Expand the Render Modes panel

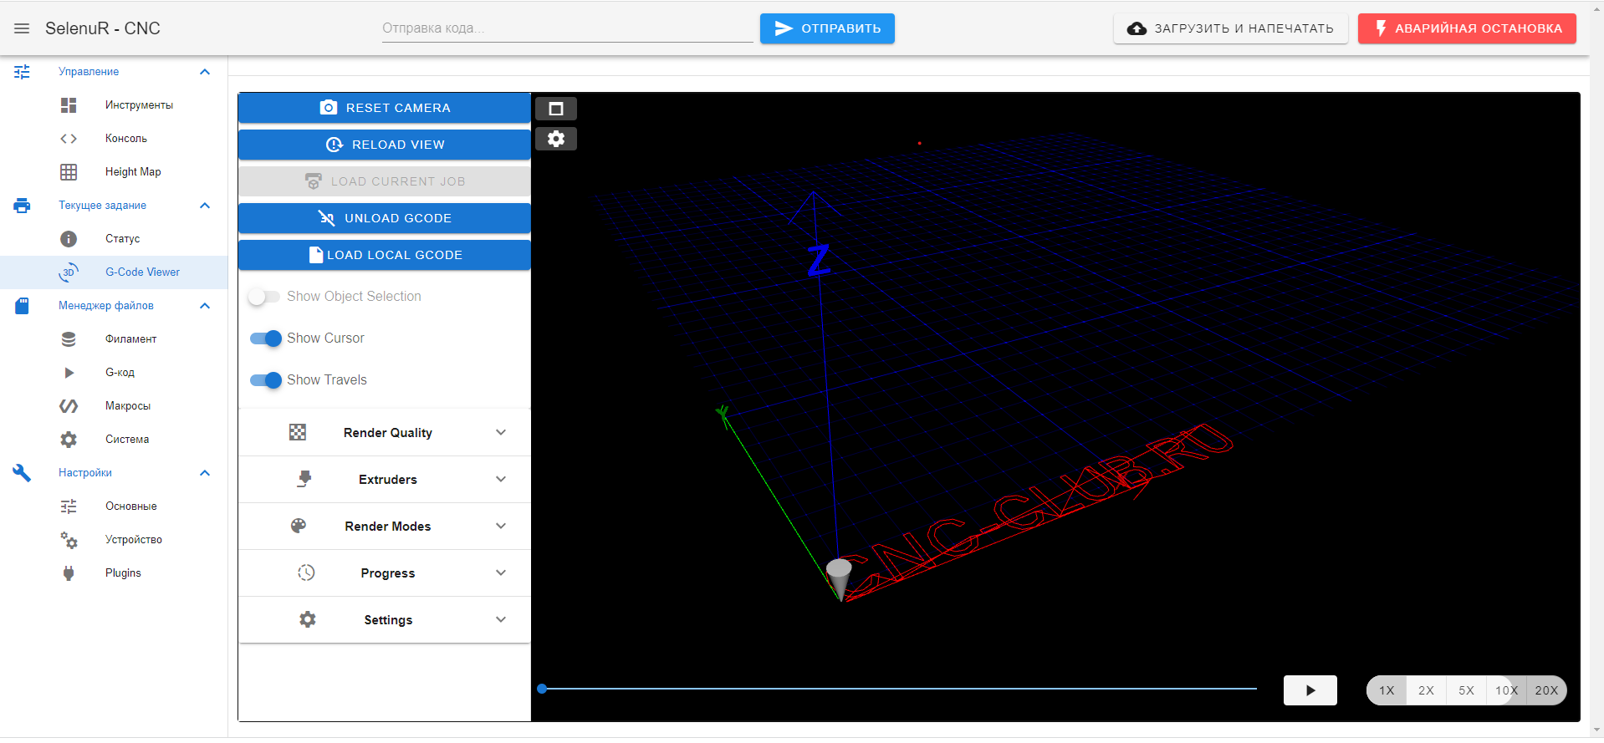(x=501, y=526)
